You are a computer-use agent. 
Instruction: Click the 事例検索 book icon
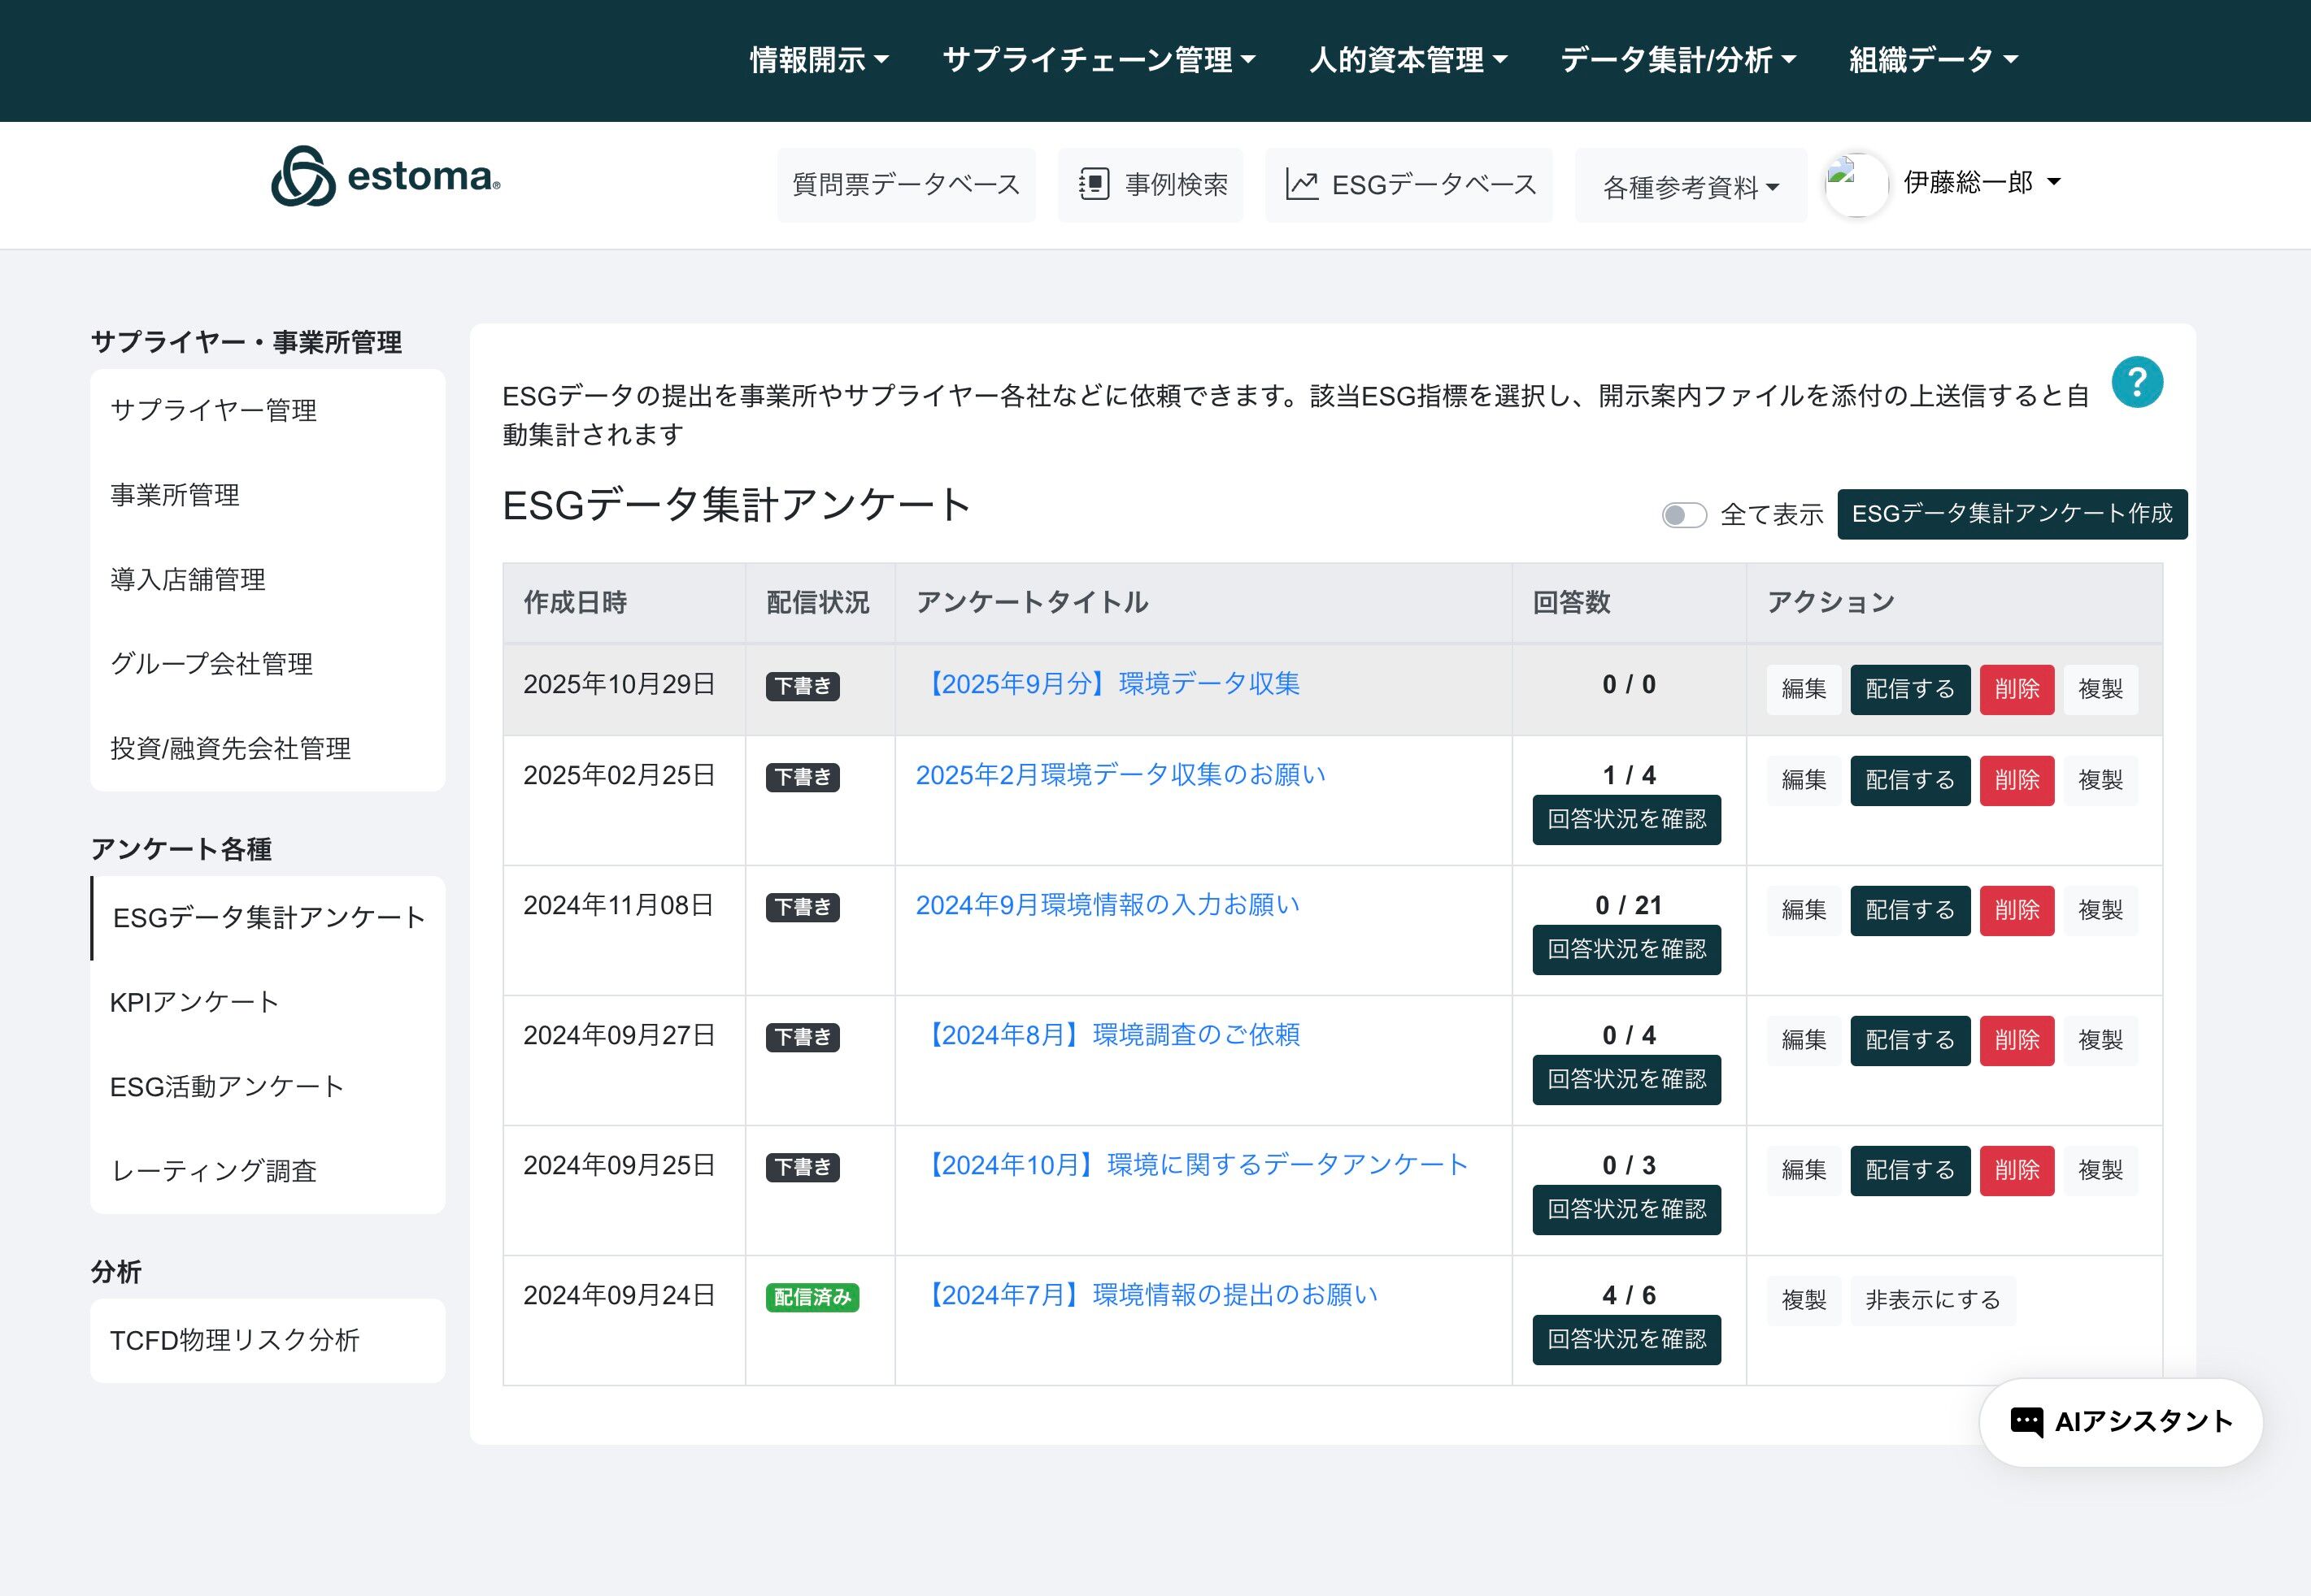tap(1094, 185)
